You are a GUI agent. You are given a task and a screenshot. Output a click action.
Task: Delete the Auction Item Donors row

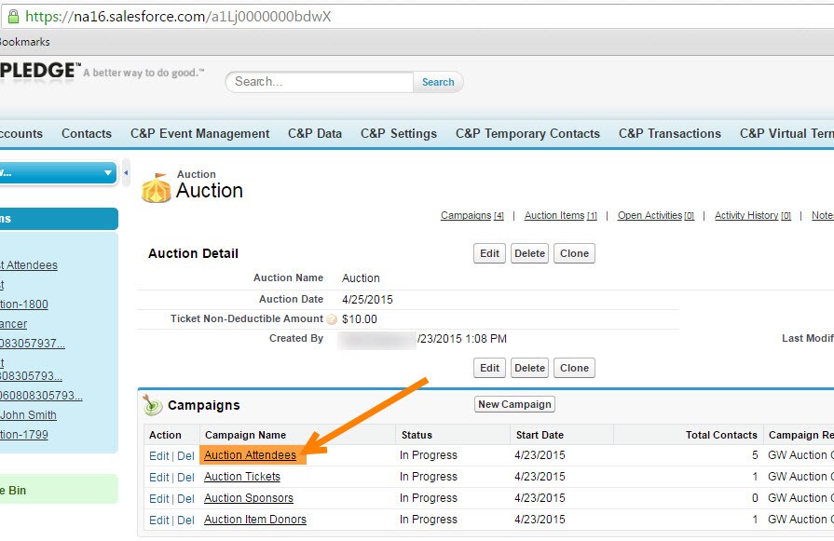(x=185, y=521)
